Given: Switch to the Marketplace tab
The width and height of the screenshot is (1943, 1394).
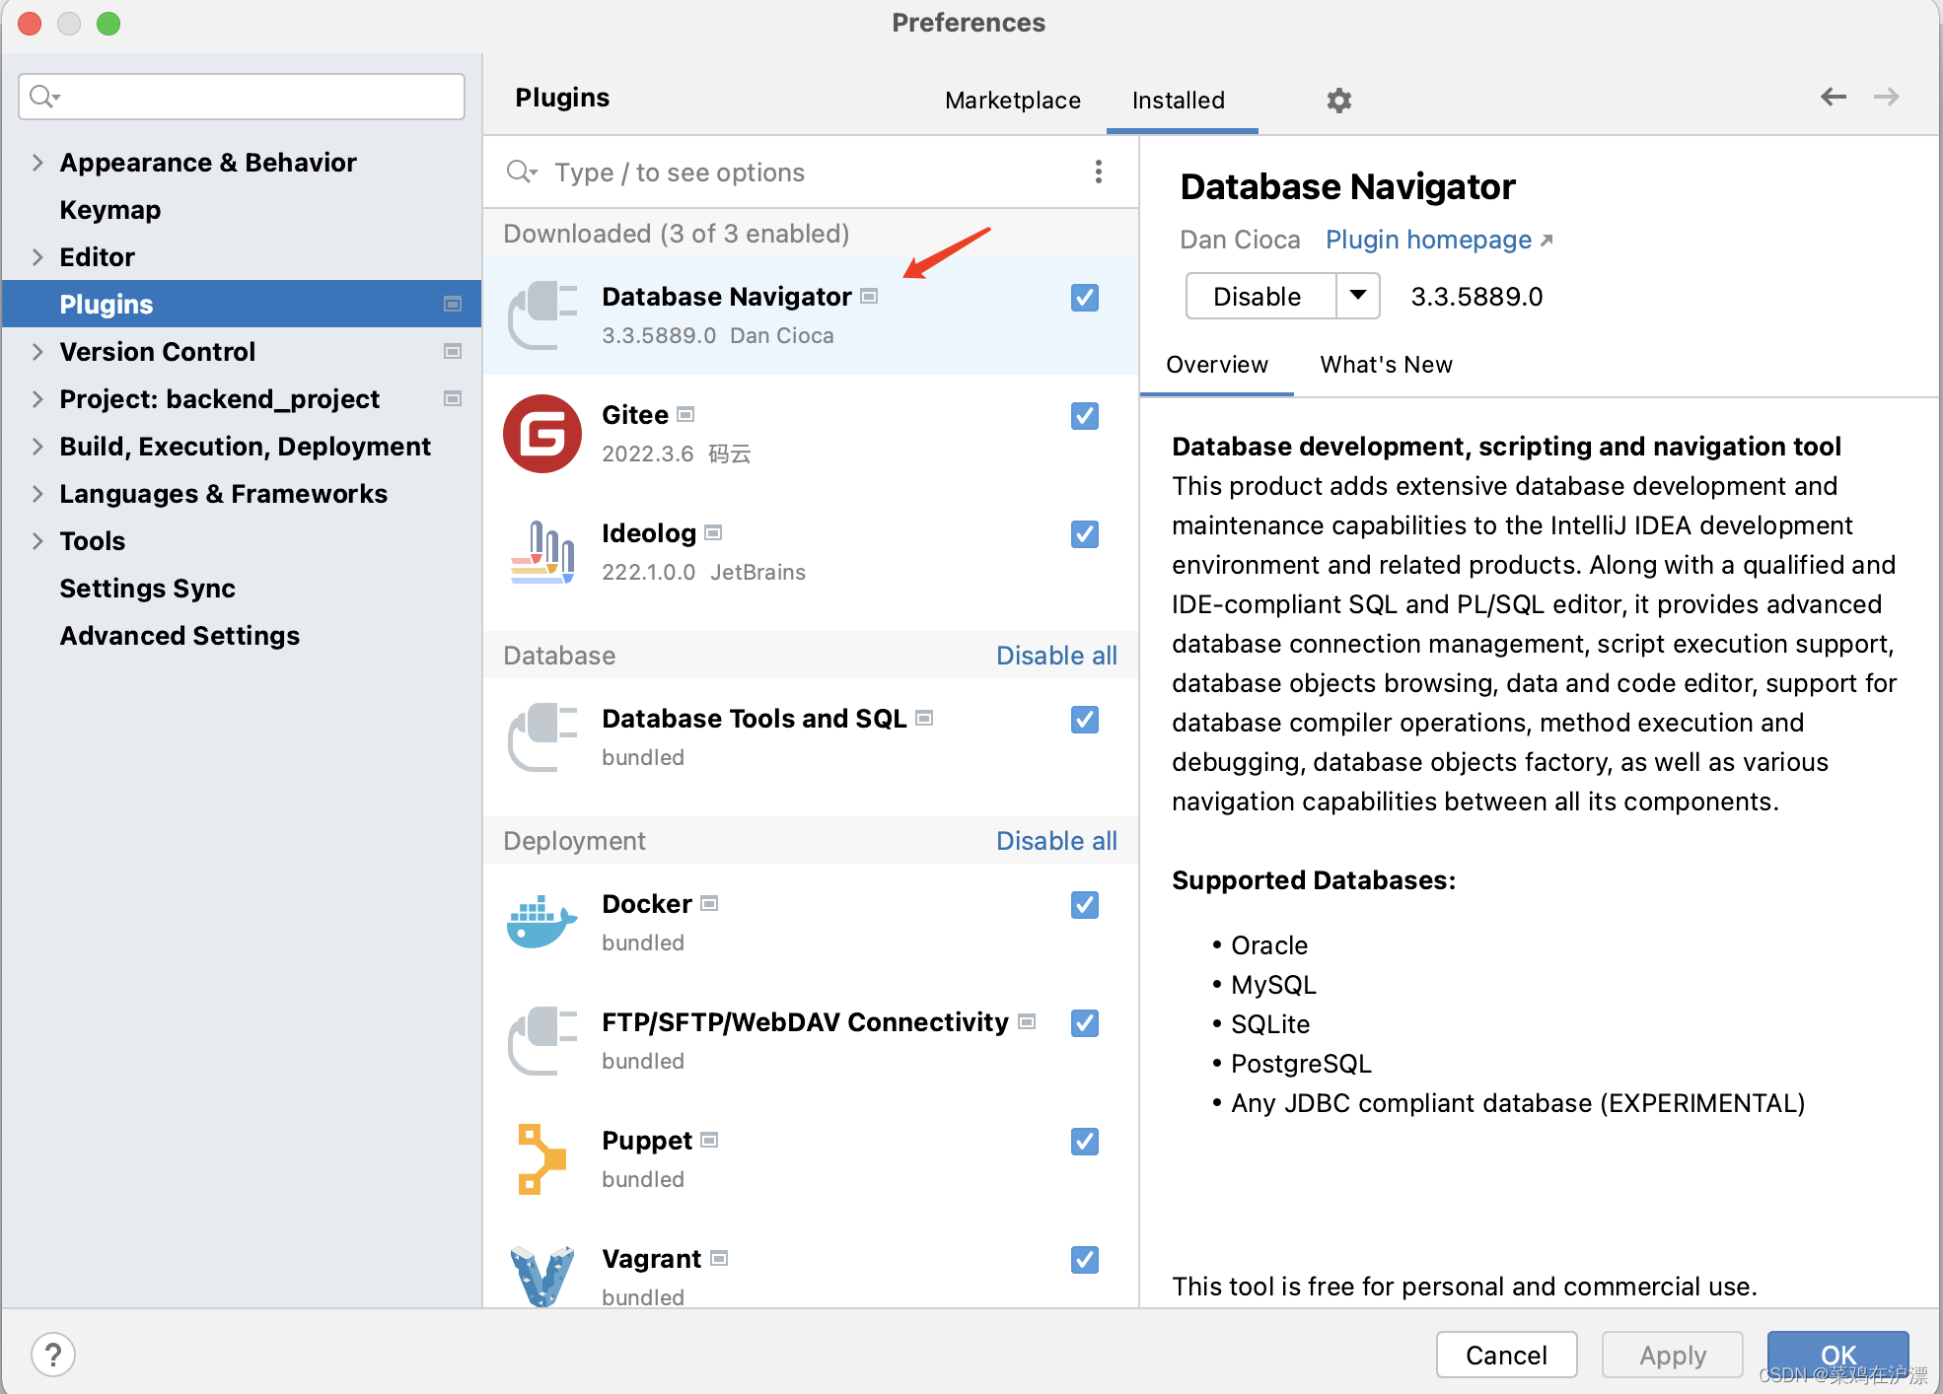Looking at the screenshot, I should [x=1012, y=100].
